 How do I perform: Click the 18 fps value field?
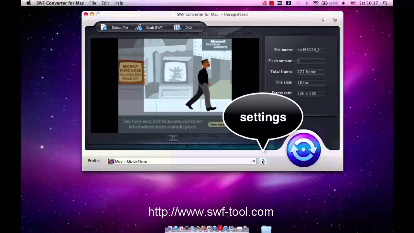click(x=311, y=83)
